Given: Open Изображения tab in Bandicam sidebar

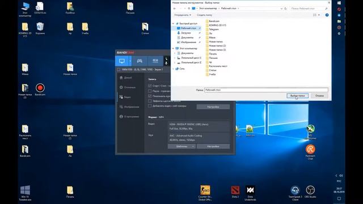Looking at the screenshot, I should [130, 107].
